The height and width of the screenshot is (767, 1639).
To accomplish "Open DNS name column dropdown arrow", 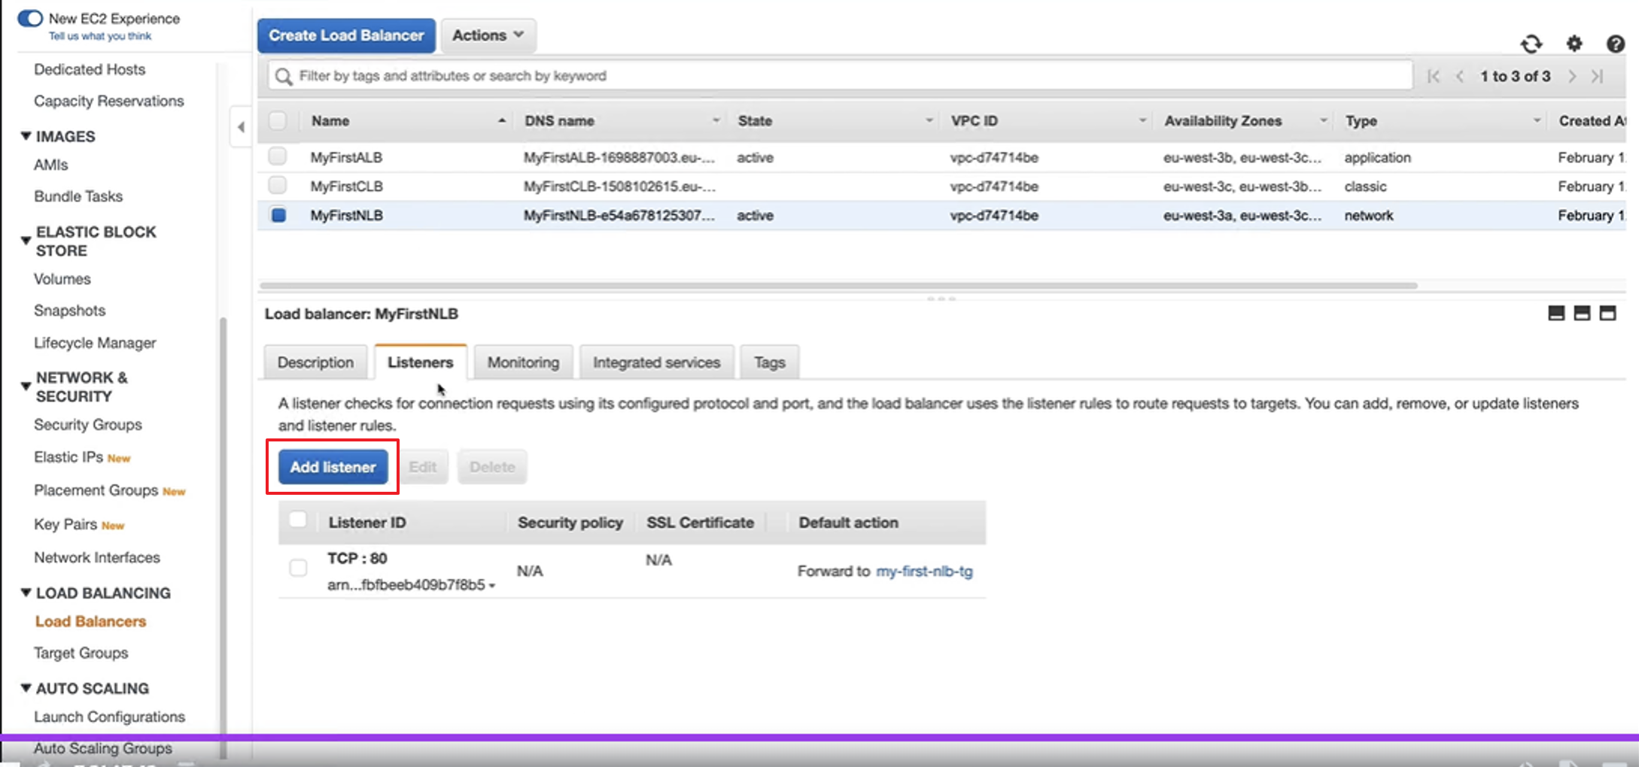I will pos(716,120).
